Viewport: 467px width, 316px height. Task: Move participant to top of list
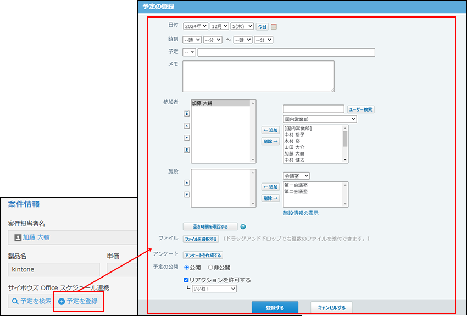(x=187, y=113)
